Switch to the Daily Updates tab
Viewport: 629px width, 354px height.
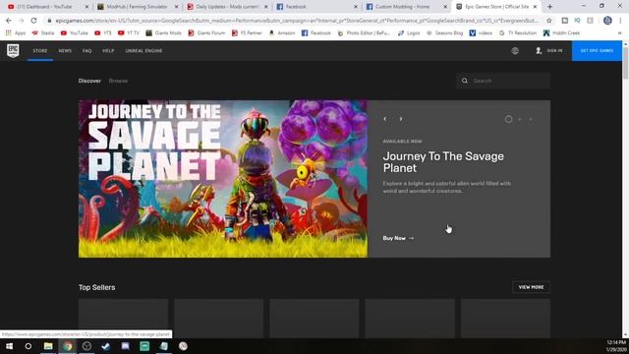coord(227,7)
